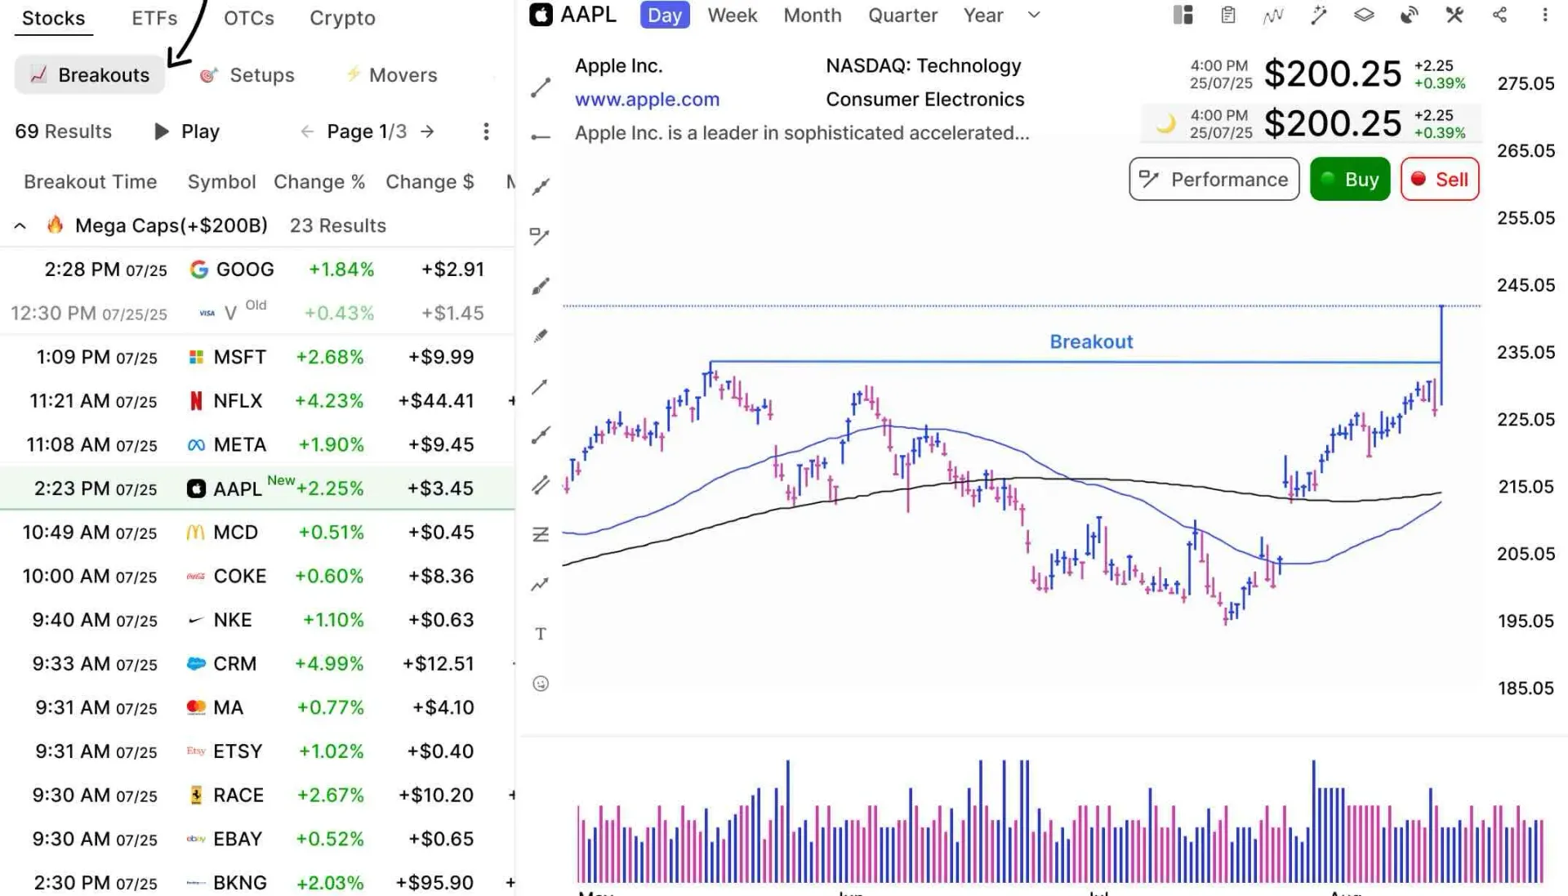Switch to the Crypto tab
Image resolution: width=1568 pixels, height=896 pixels.
pos(342,18)
